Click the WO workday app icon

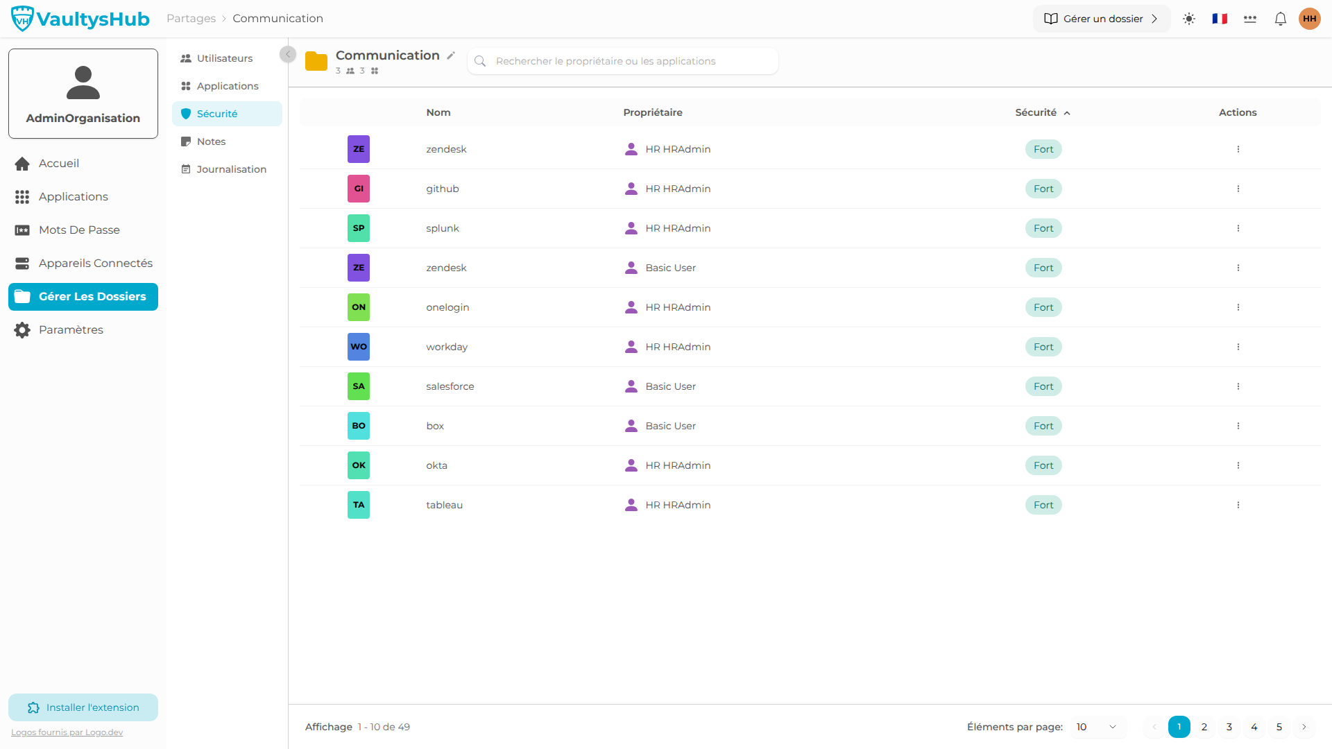359,347
